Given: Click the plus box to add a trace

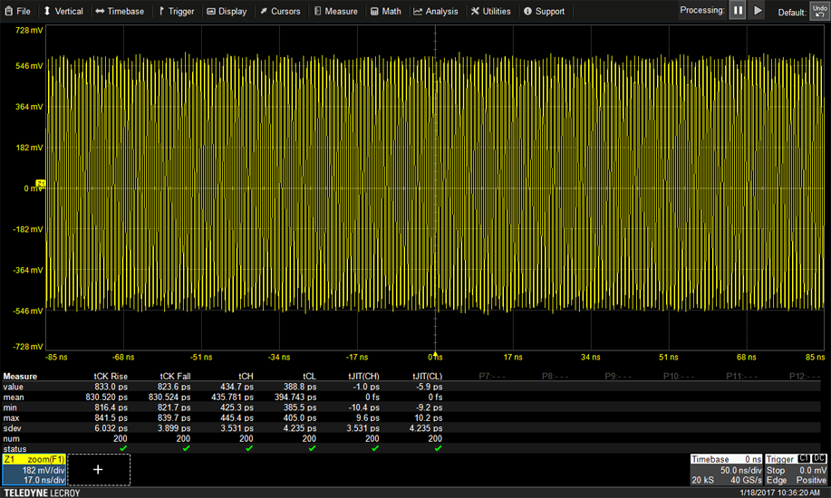Looking at the screenshot, I should pyautogui.click(x=99, y=470).
